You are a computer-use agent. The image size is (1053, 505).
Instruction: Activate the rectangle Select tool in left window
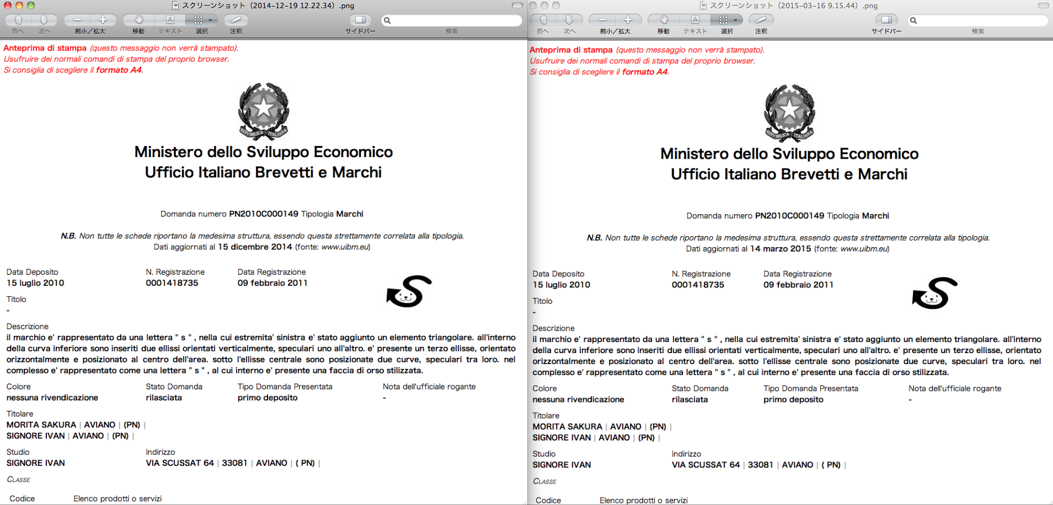(x=198, y=20)
